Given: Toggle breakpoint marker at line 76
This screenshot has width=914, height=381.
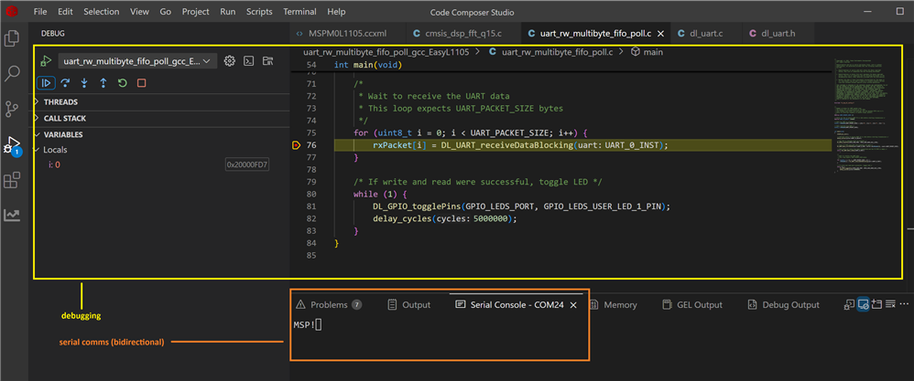Looking at the screenshot, I should [x=296, y=145].
